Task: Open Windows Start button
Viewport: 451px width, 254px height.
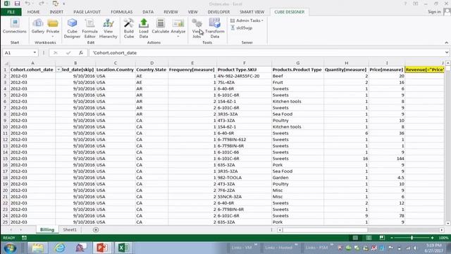Action: tap(10, 248)
